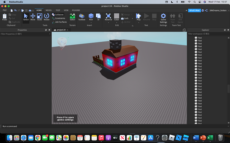The height and width of the screenshot is (143, 230).
Task: Open Microsoft Word from the dock
Action: [196, 138]
